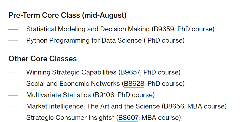
Task: Open the B9659 course link
Action: click(x=164, y=29)
